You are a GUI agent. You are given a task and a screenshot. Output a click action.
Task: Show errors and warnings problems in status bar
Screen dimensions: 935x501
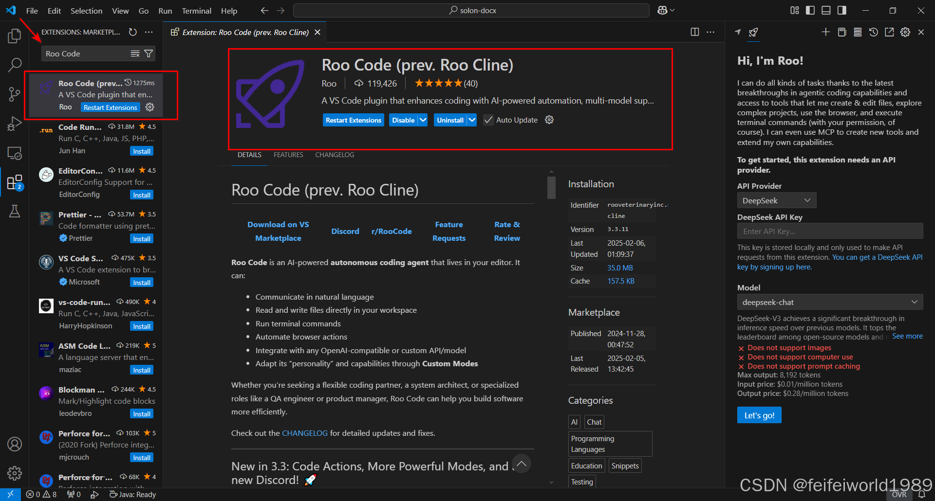tap(41, 494)
